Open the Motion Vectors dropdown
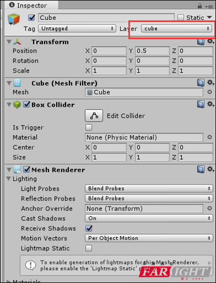Image resolution: width=216 pixels, height=283 pixels. point(149,238)
